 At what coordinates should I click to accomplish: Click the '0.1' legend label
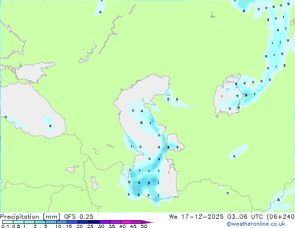coord(5,226)
